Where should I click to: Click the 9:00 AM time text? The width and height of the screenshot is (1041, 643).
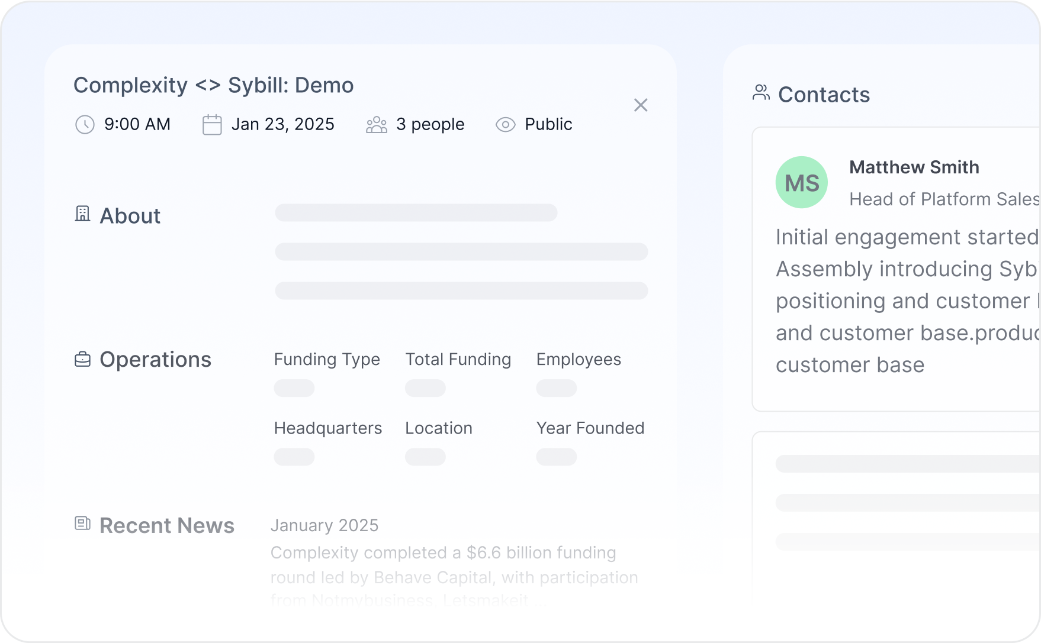(137, 124)
